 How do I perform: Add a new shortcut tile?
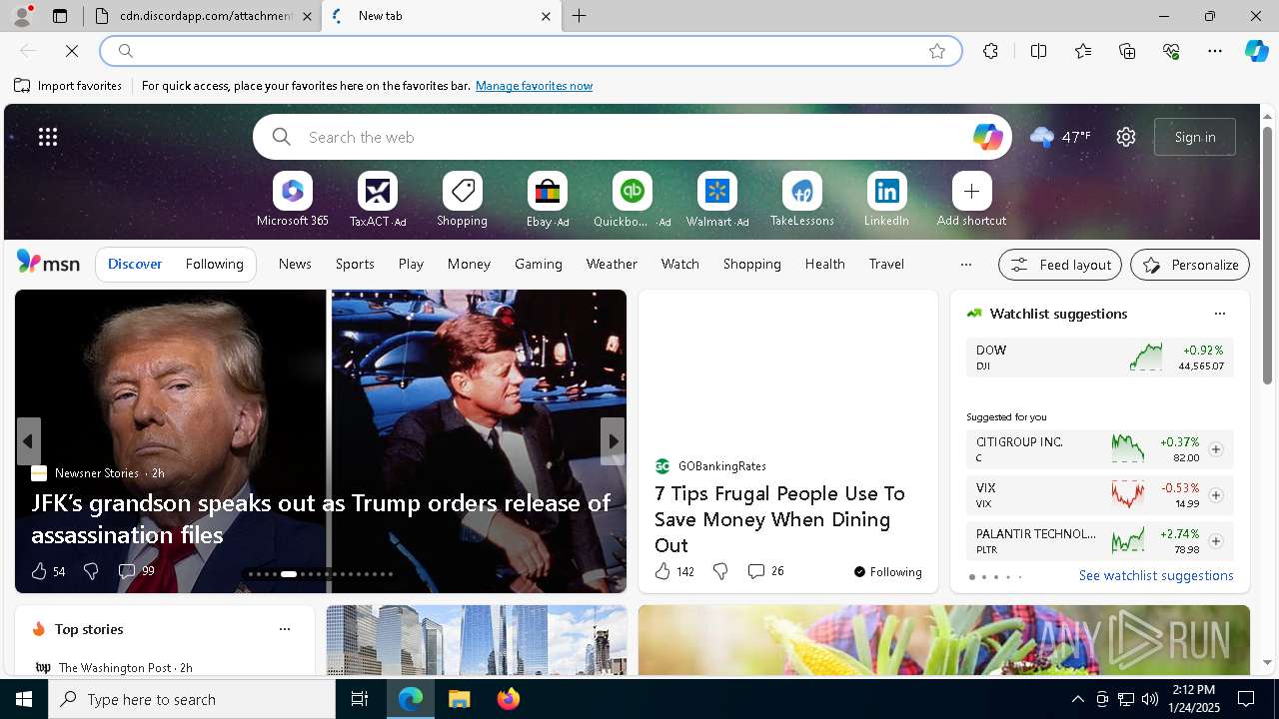[971, 200]
